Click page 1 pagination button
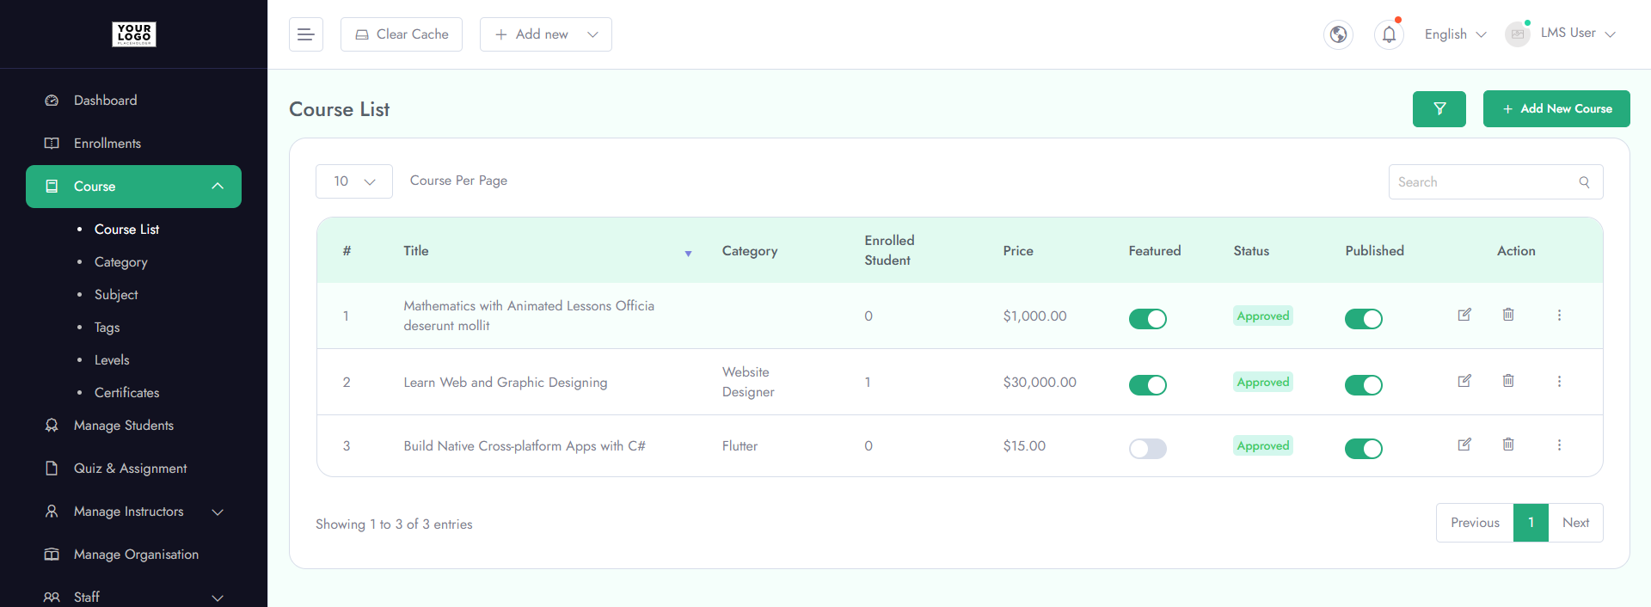1651x607 pixels. point(1531,523)
